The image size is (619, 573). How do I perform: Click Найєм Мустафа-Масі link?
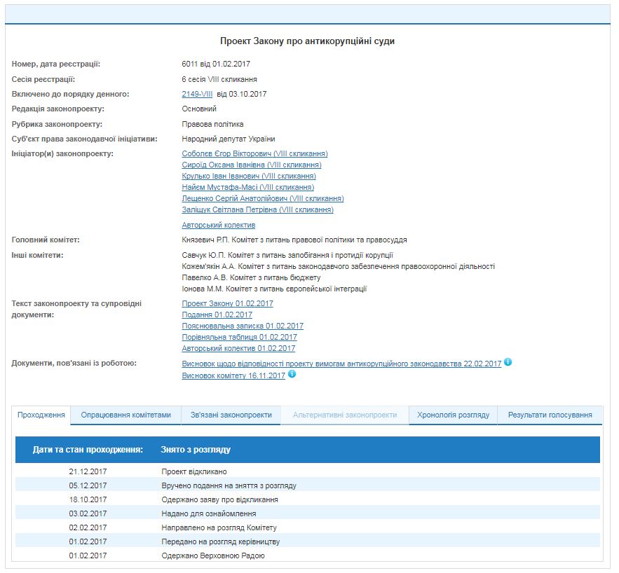click(247, 187)
